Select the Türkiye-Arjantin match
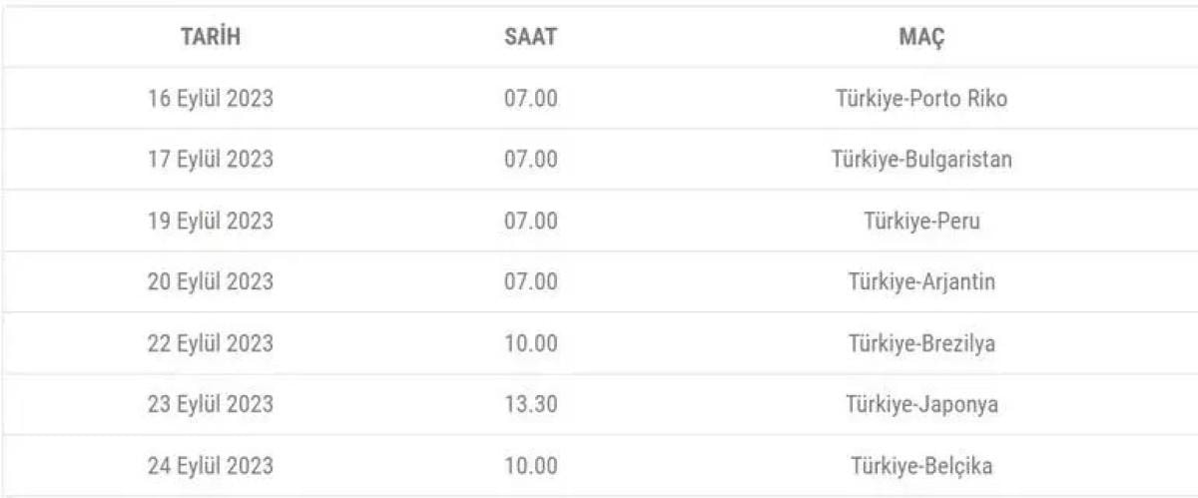Image resolution: width=1198 pixels, height=498 pixels. (921, 282)
